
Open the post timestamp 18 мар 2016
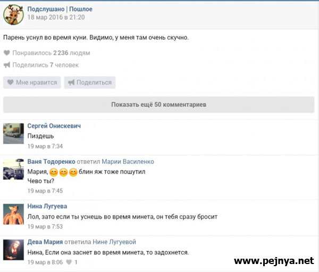(56, 18)
